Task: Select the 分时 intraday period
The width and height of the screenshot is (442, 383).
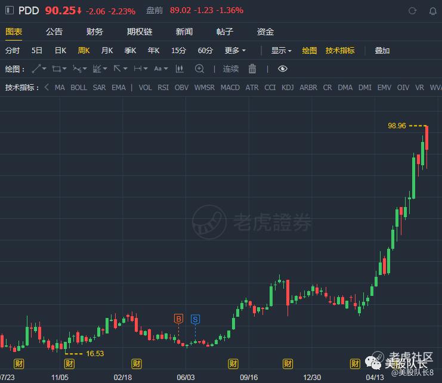Action: click(x=13, y=51)
